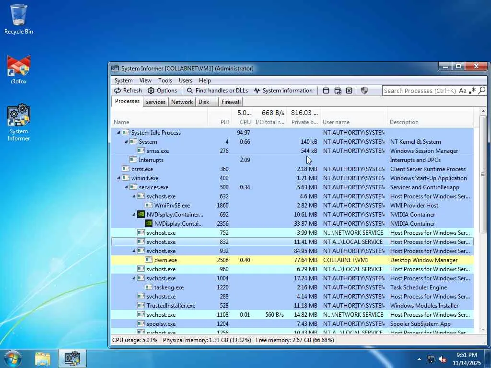
Task: Click the scrollbar up arrow
Action: pos(483,111)
